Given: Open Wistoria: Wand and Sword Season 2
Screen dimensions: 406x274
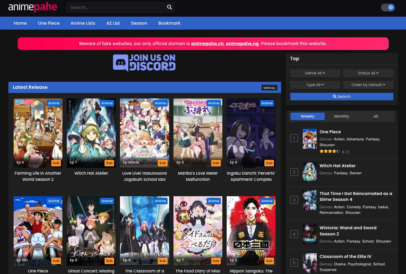Looking at the screenshot, I should [x=348, y=231].
